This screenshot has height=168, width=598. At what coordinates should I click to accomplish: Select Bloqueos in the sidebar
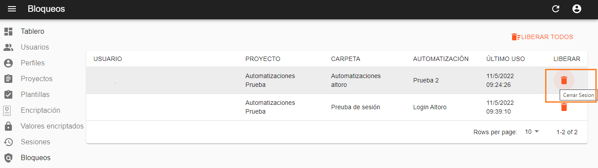click(x=36, y=158)
